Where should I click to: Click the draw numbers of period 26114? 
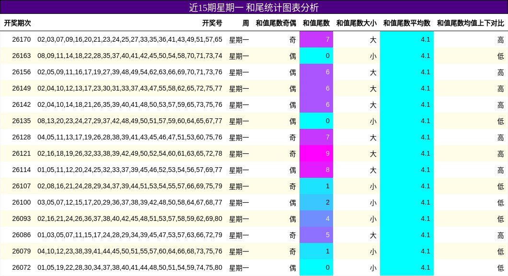click(130, 170)
